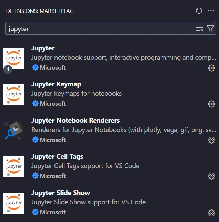Image resolution: width=219 pixels, height=222 pixels.
Task: Click the extension pack badge showing 4
Action: click(8, 69)
